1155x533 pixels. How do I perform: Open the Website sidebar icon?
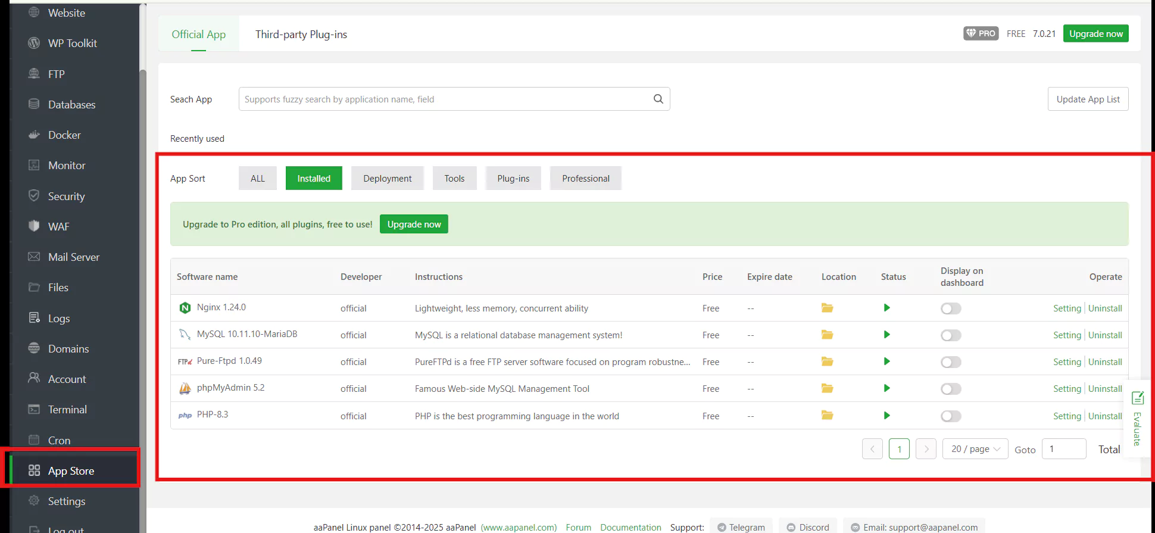pyautogui.click(x=34, y=13)
